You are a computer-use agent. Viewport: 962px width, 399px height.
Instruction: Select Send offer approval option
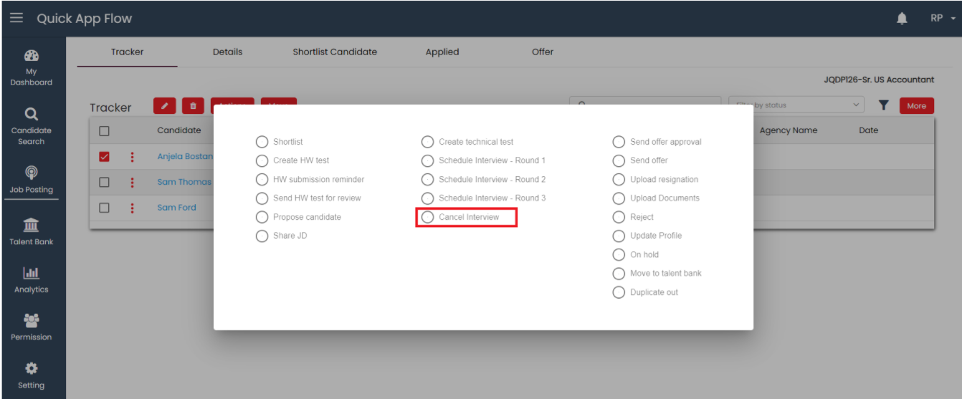(x=619, y=142)
